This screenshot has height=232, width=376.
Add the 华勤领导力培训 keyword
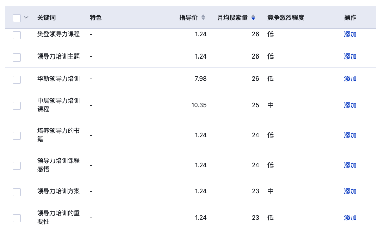350,79
